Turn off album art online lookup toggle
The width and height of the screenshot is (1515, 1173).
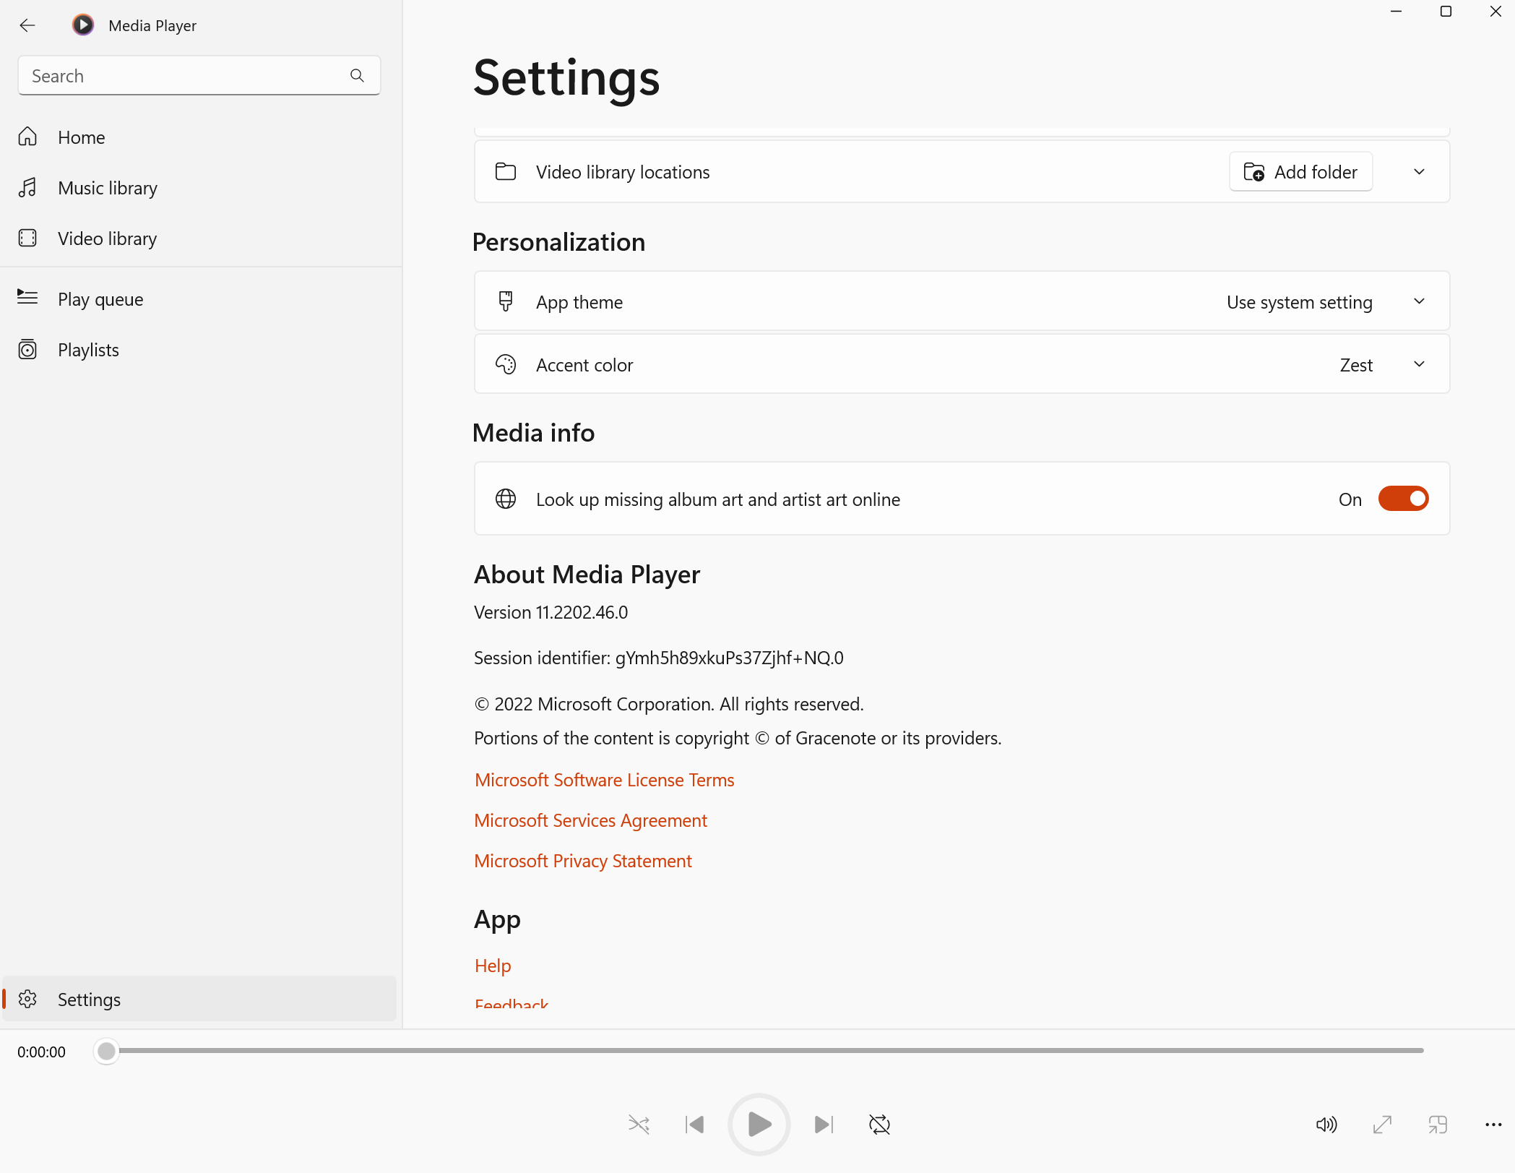pos(1403,499)
